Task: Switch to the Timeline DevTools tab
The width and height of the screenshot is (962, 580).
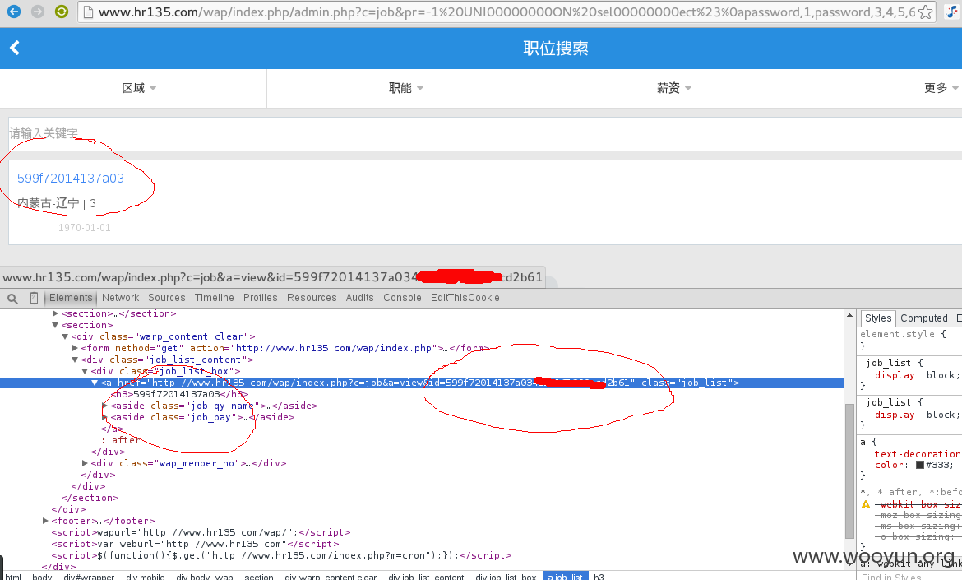Action: point(214,298)
